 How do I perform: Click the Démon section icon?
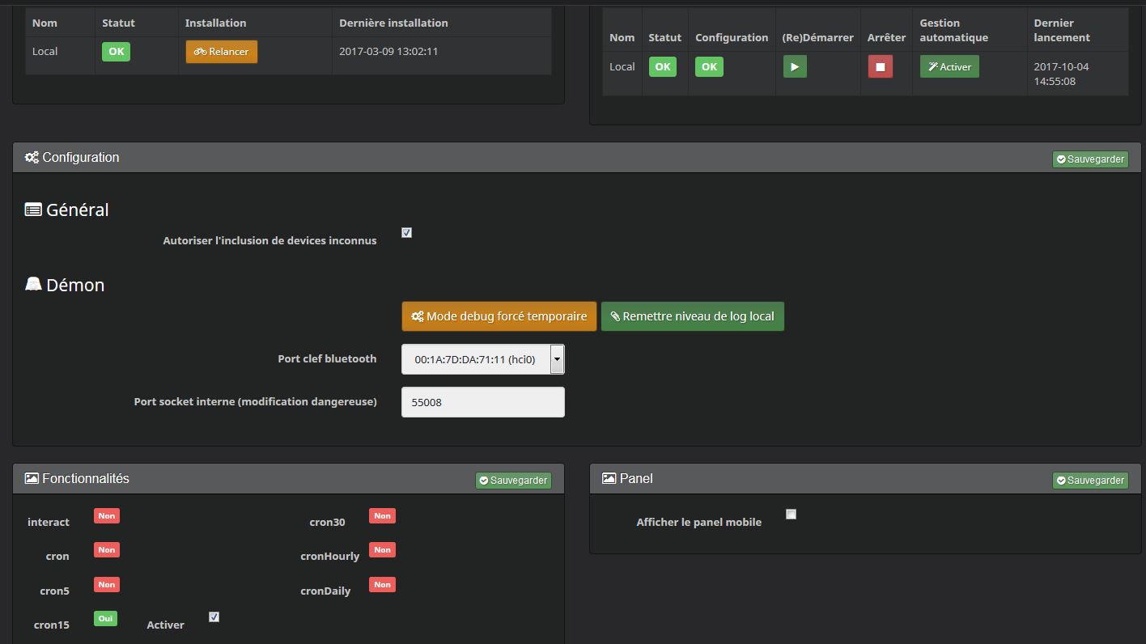point(33,284)
